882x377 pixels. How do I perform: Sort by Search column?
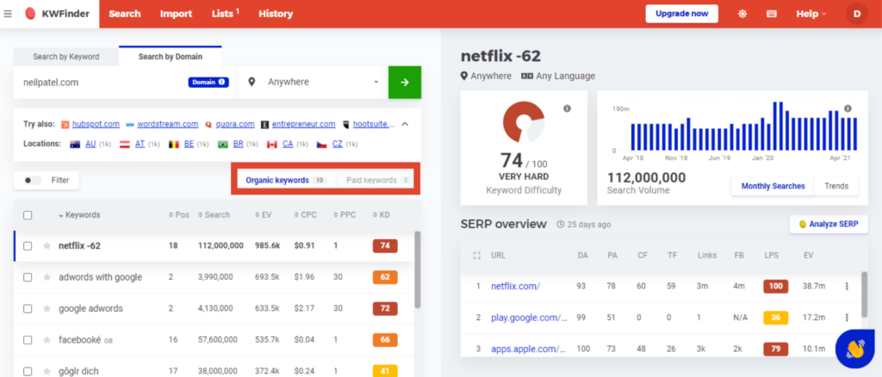[214, 214]
